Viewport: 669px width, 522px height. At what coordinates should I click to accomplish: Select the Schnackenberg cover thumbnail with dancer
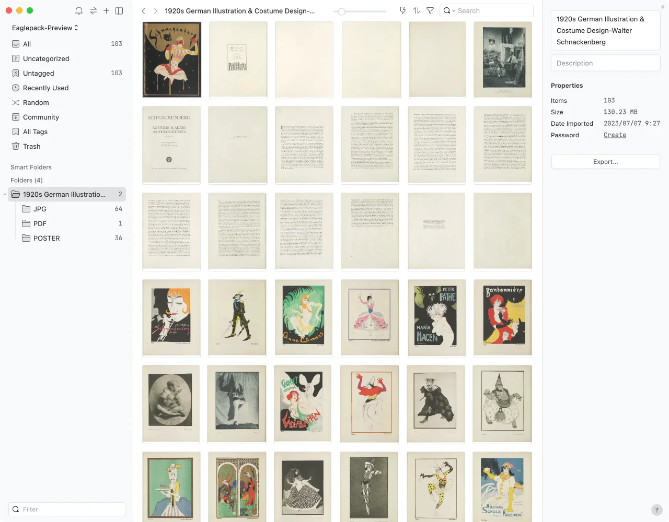click(x=172, y=60)
